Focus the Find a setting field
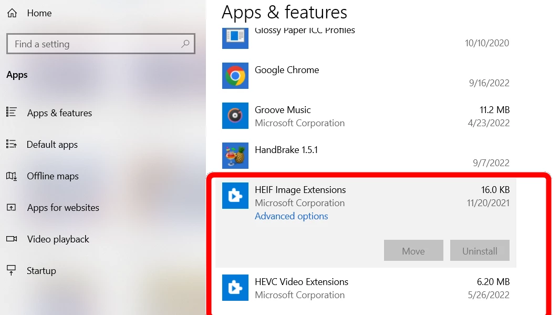 101,44
